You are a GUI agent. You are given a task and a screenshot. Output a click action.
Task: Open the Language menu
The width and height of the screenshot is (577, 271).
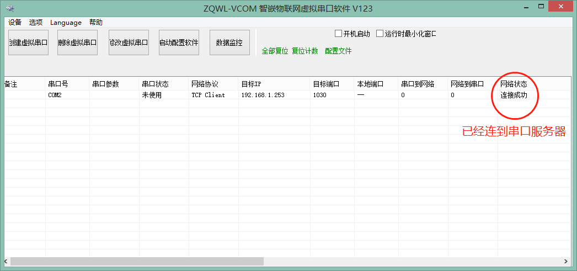tap(66, 23)
